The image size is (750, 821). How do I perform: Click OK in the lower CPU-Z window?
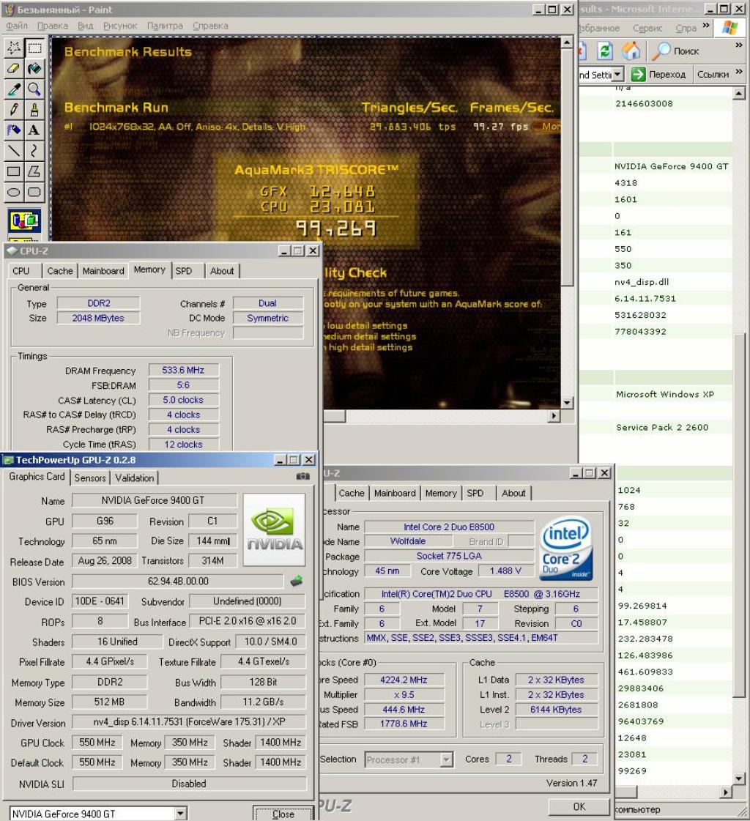click(x=579, y=806)
